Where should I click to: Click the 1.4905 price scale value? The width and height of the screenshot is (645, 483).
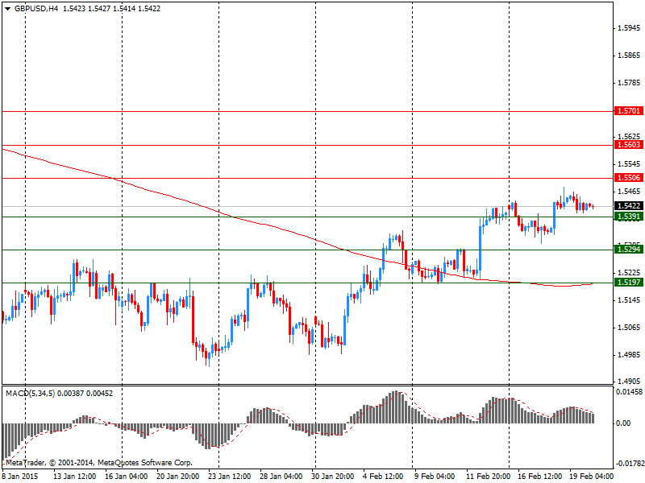point(629,382)
